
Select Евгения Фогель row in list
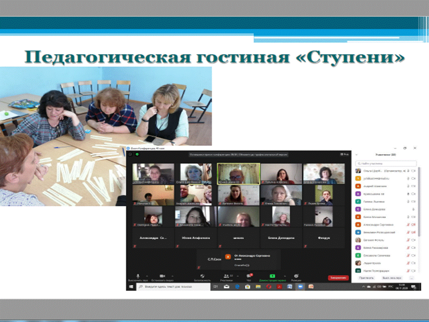tap(386, 240)
